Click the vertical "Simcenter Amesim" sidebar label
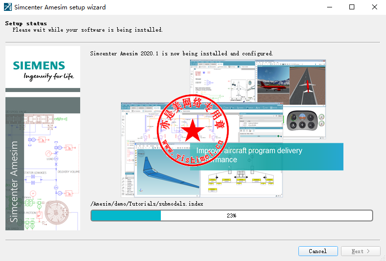Image resolution: width=386 pixels, height=261 pixels. [14, 181]
